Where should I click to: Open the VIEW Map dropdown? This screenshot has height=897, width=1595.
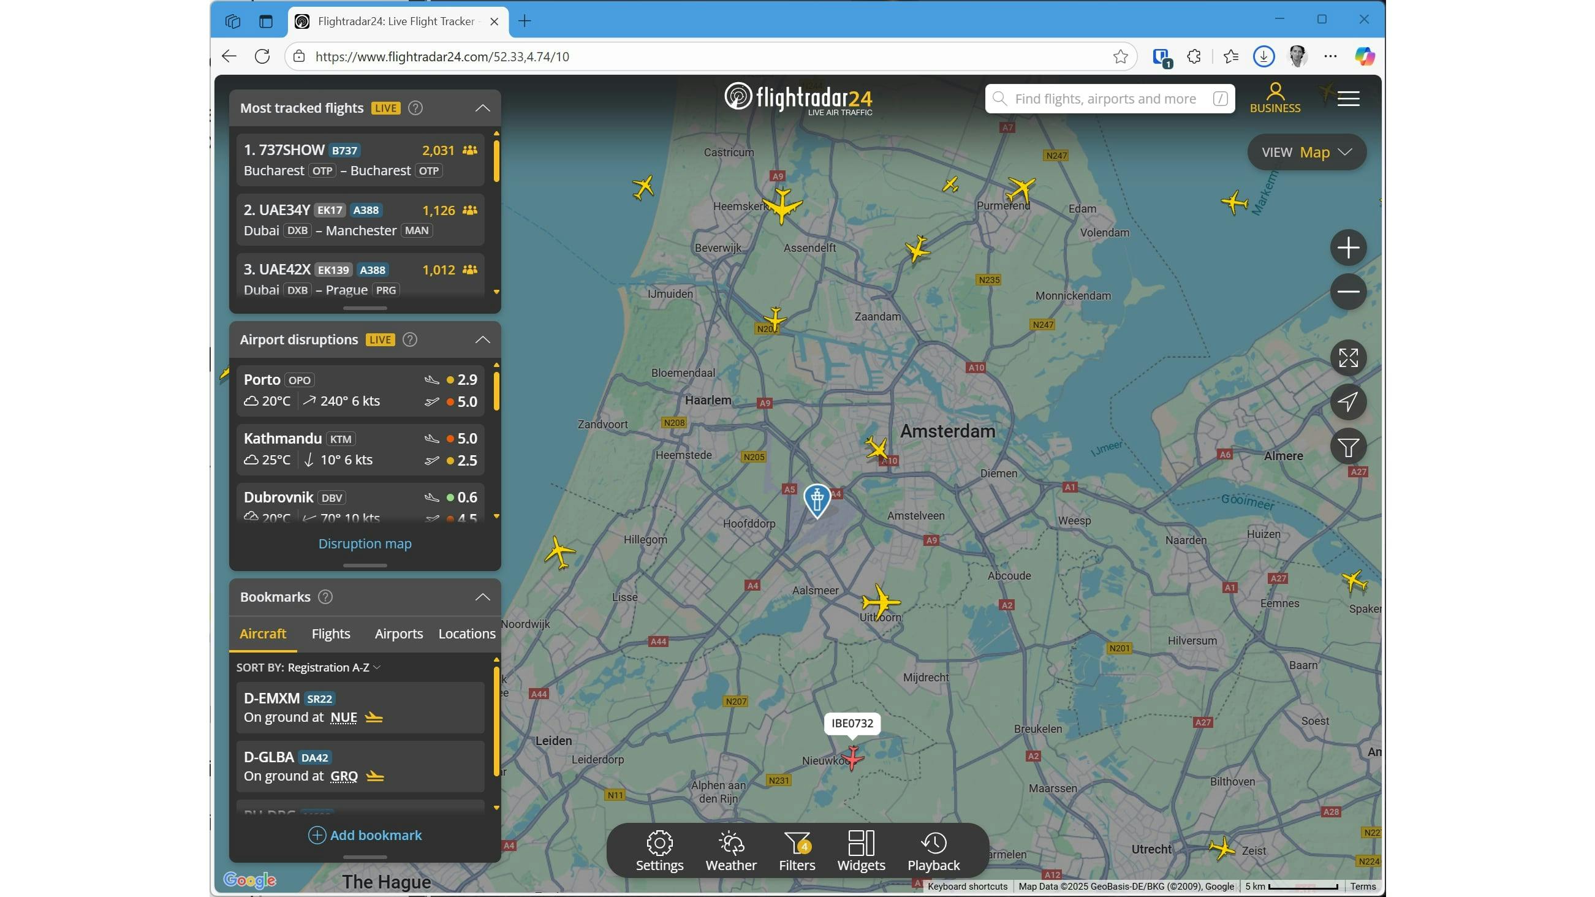click(x=1306, y=153)
